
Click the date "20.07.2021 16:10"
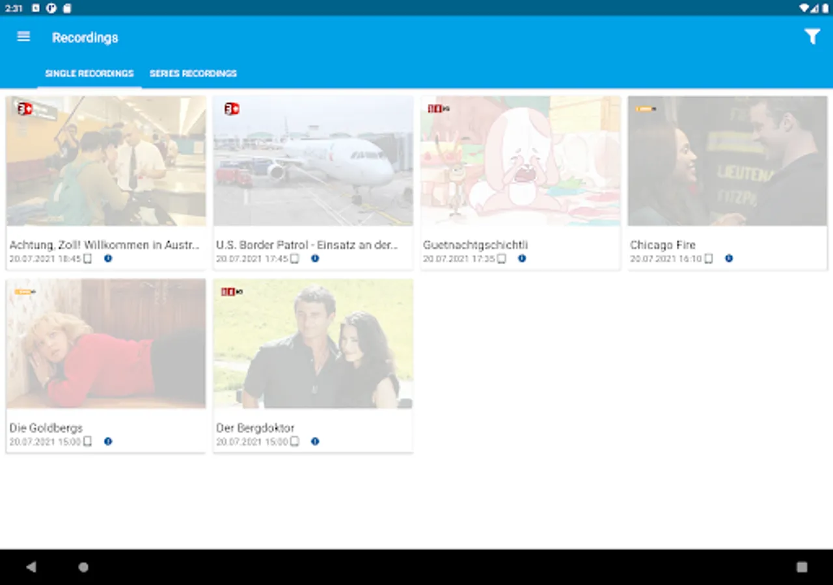pyautogui.click(x=666, y=259)
